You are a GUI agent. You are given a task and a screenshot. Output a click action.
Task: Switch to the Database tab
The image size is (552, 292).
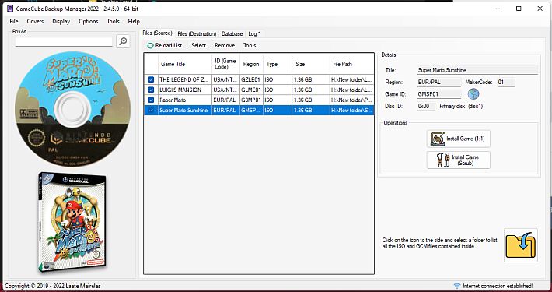(x=232, y=33)
